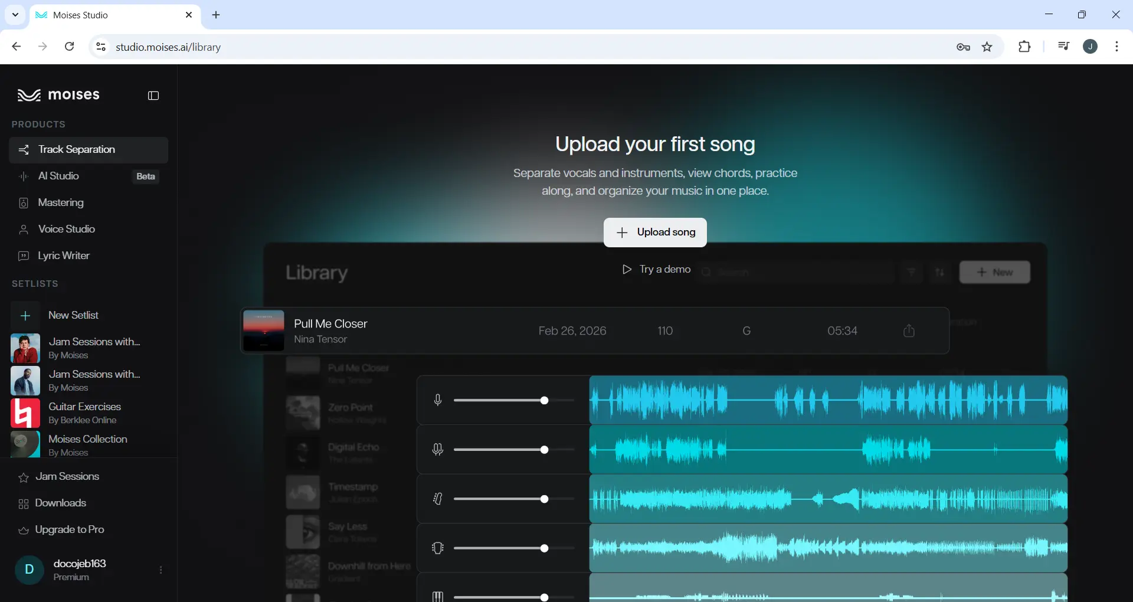Click the play icon beside Try a demo
Viewport: 1133px width, 602px height.
point(627,270)
